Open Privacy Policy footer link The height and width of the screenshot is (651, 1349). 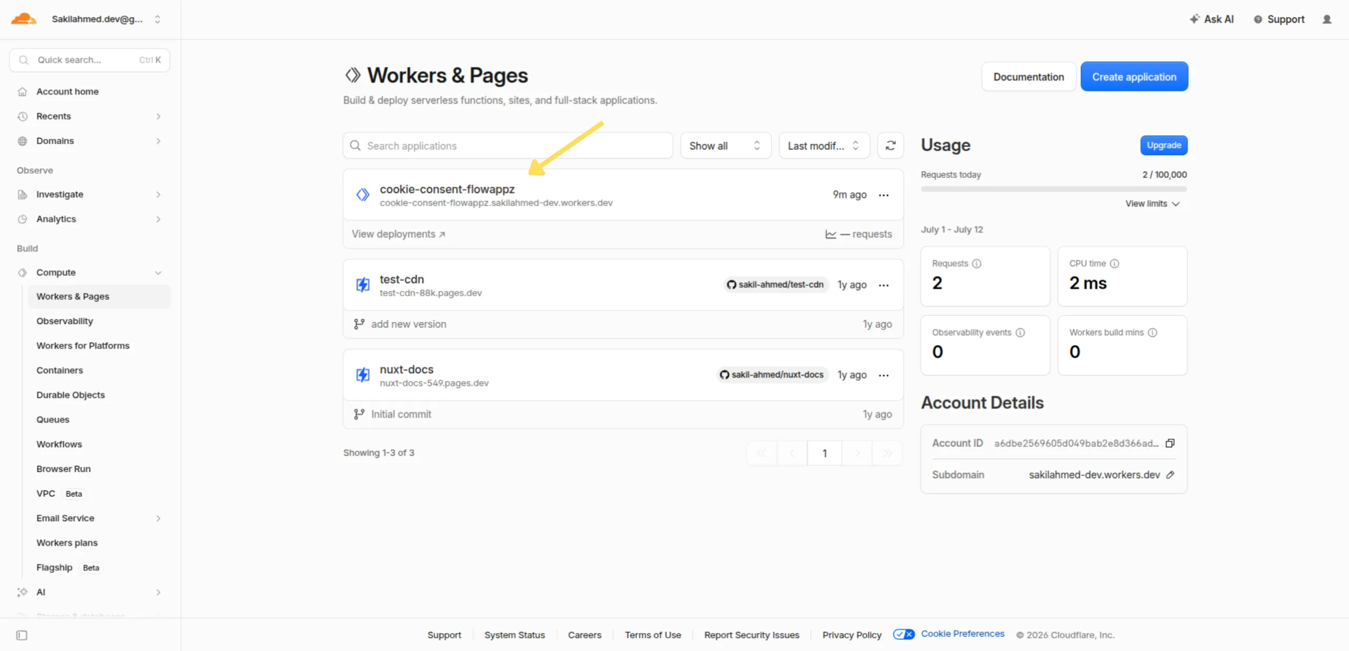[x=851, y=635]
